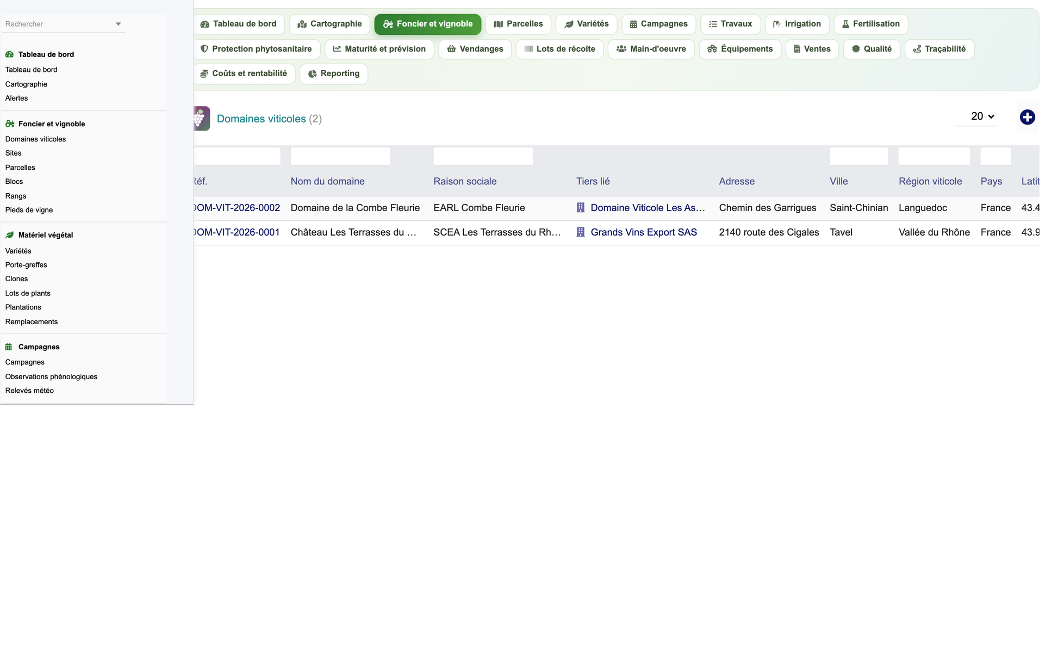This screenshot has height=655, width=1058.
Task: Click the Cartographie tab's map icon
Action: click(302, 24)
